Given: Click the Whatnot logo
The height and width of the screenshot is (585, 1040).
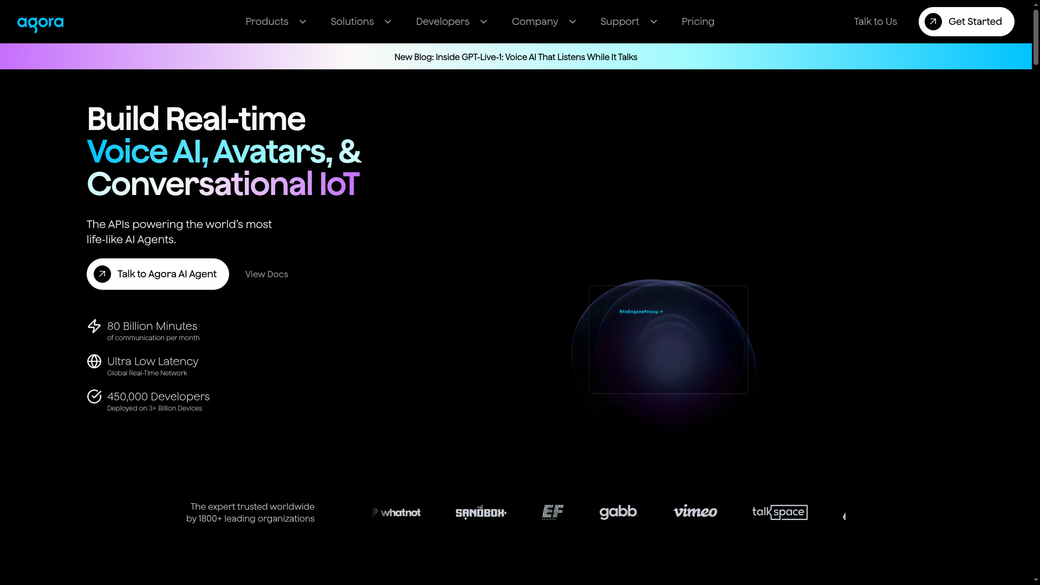Looking at the screenshot, I should [x=396, y=512].
